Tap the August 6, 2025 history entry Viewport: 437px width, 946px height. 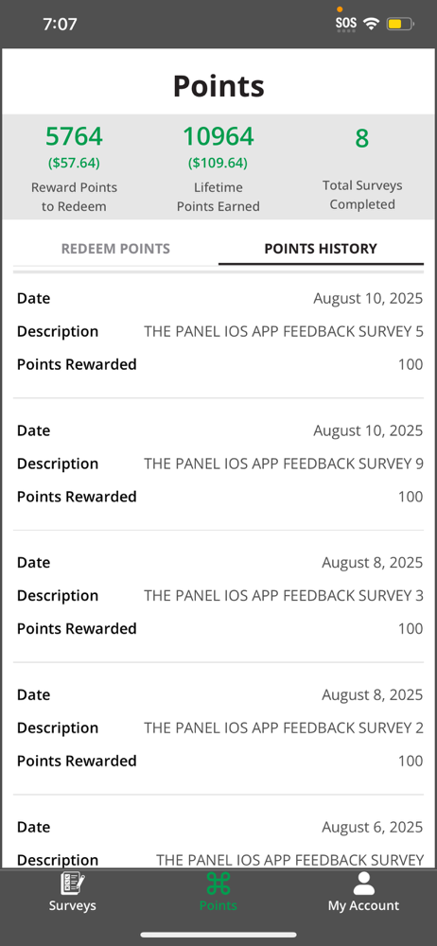[x=218, y=838]
